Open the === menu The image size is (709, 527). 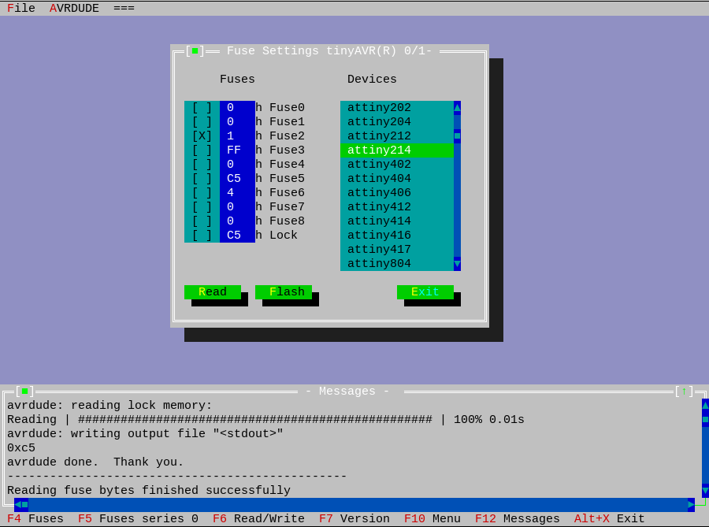[124, 8]
